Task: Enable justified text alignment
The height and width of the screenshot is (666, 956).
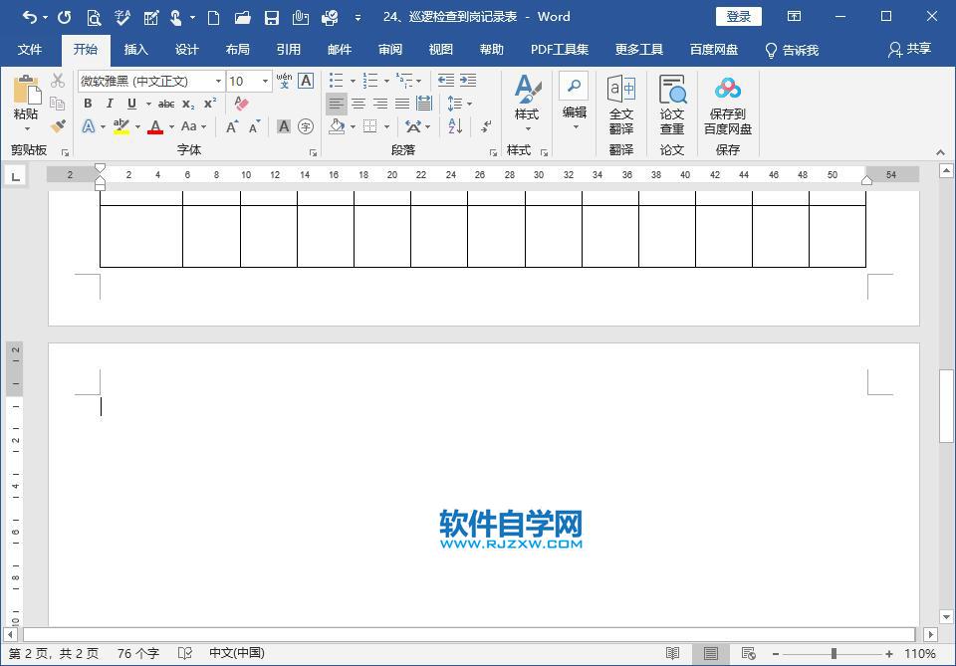Action: coord(400,103)
